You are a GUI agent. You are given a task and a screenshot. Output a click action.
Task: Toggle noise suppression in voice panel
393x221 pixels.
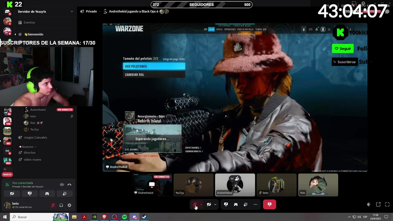point(62,184)
